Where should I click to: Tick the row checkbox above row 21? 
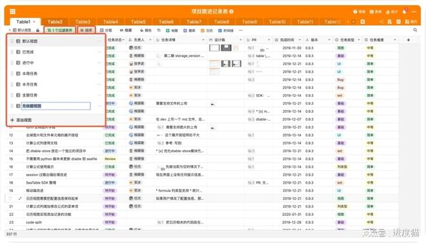10,199
